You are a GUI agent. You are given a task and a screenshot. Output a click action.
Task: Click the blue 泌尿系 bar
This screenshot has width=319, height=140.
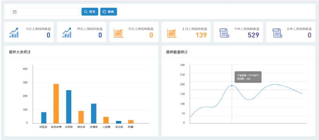[x=69, y=107]
